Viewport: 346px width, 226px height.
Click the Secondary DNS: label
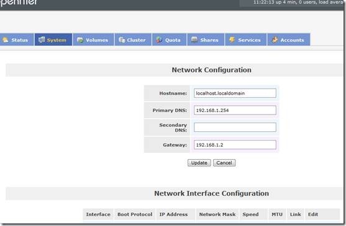[173, 128]
